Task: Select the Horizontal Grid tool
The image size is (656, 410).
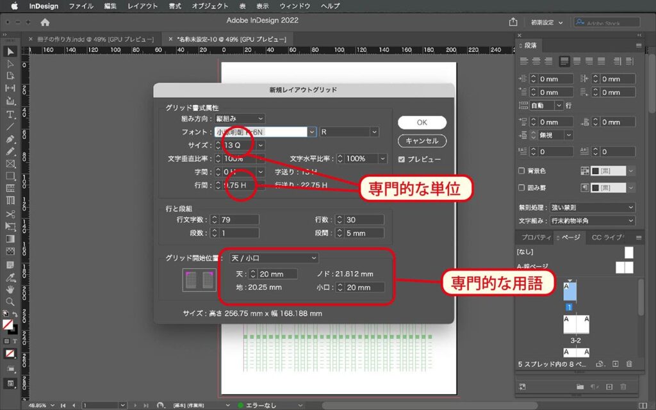Action: coord(10,188)
